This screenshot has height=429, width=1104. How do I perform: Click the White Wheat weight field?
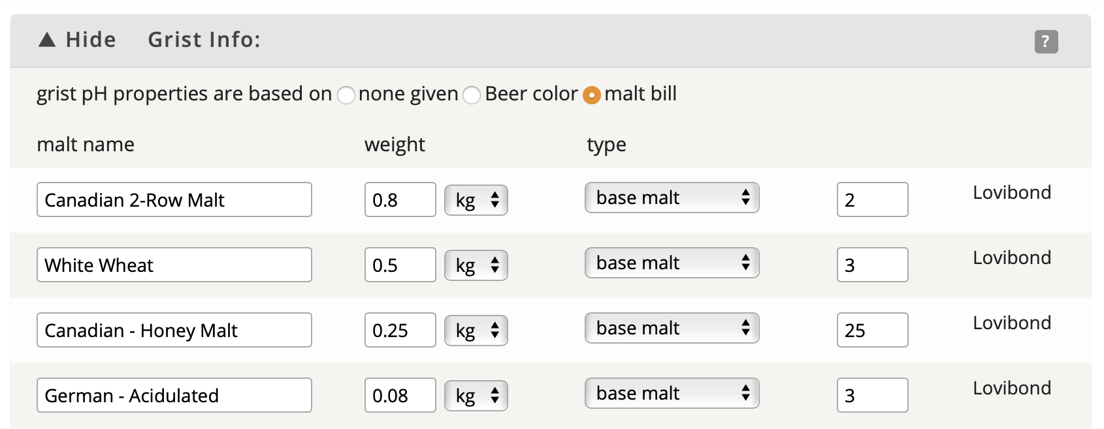coord(400,265)
